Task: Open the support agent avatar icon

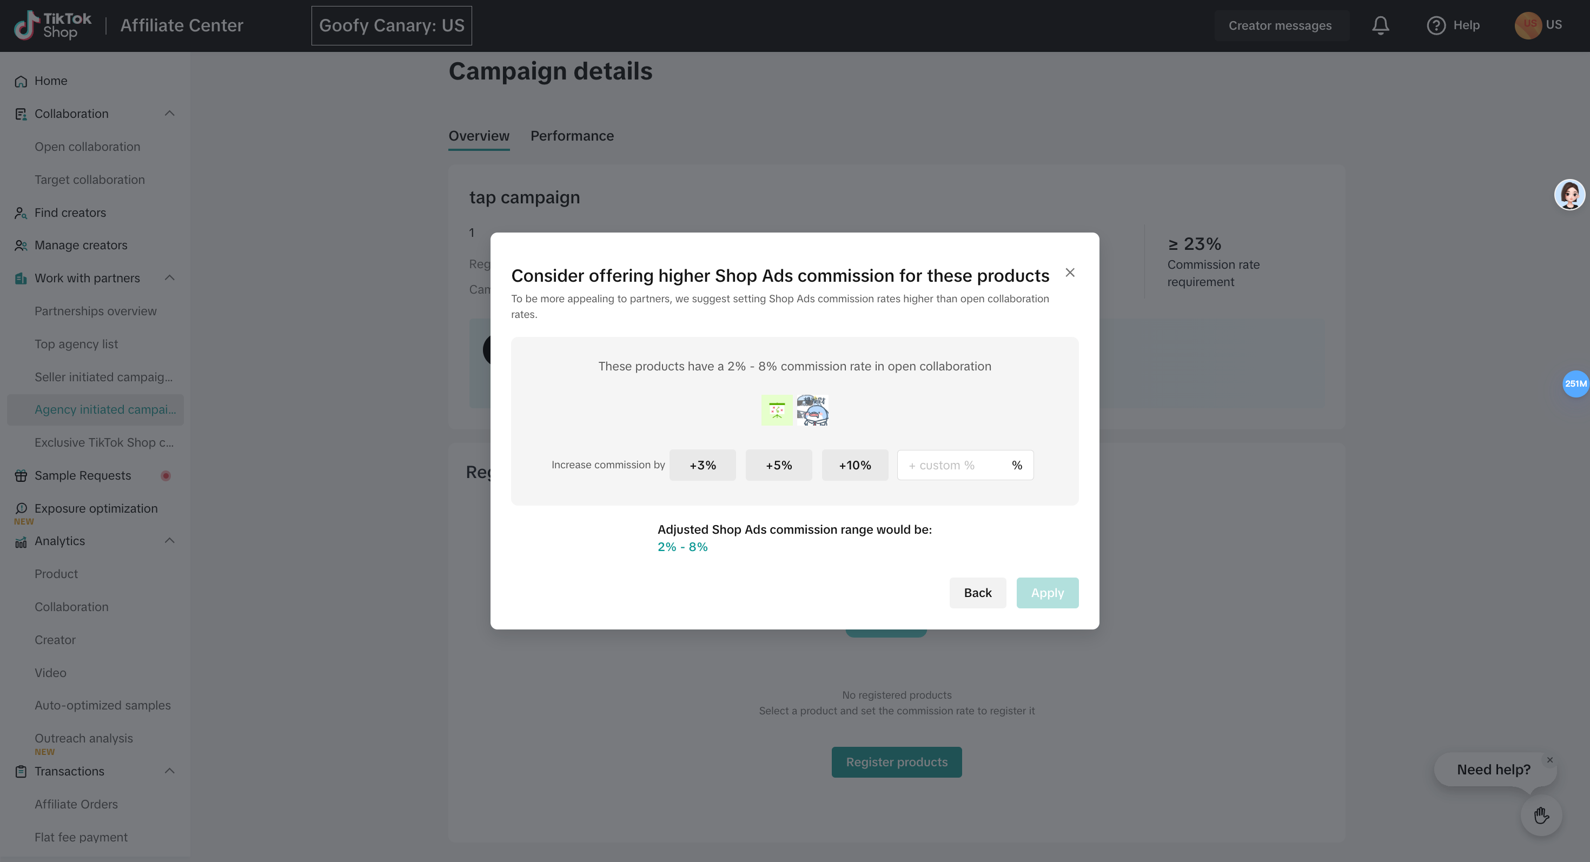Action: 1569,195
